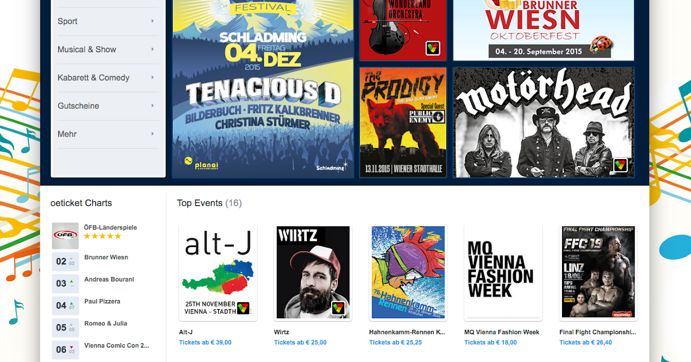Screen dimensions: 691x362
Task: Click the fan ticket badge on Wonderland Orchestra banner
Action: [433, 48]
